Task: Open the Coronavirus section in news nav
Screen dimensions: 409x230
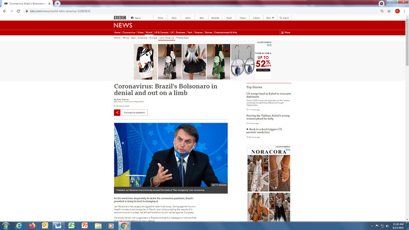Action: 129,32
